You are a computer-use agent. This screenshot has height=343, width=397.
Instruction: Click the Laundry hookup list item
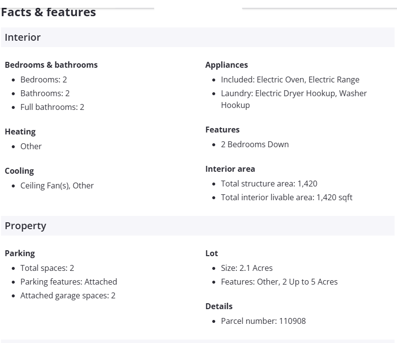(293, 93)
